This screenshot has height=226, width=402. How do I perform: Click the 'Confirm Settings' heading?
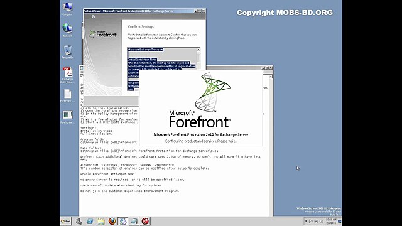click(x=141, y=26)
